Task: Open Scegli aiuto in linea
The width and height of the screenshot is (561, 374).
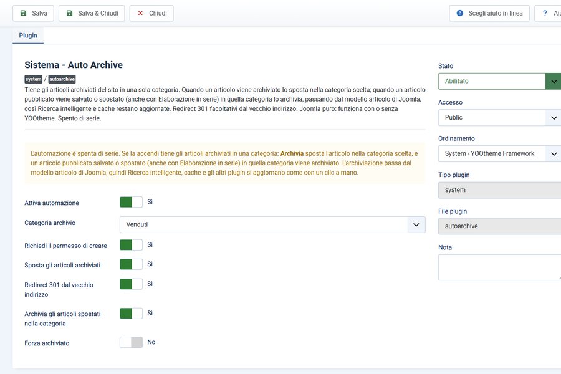Action: (x=489, y=13)
